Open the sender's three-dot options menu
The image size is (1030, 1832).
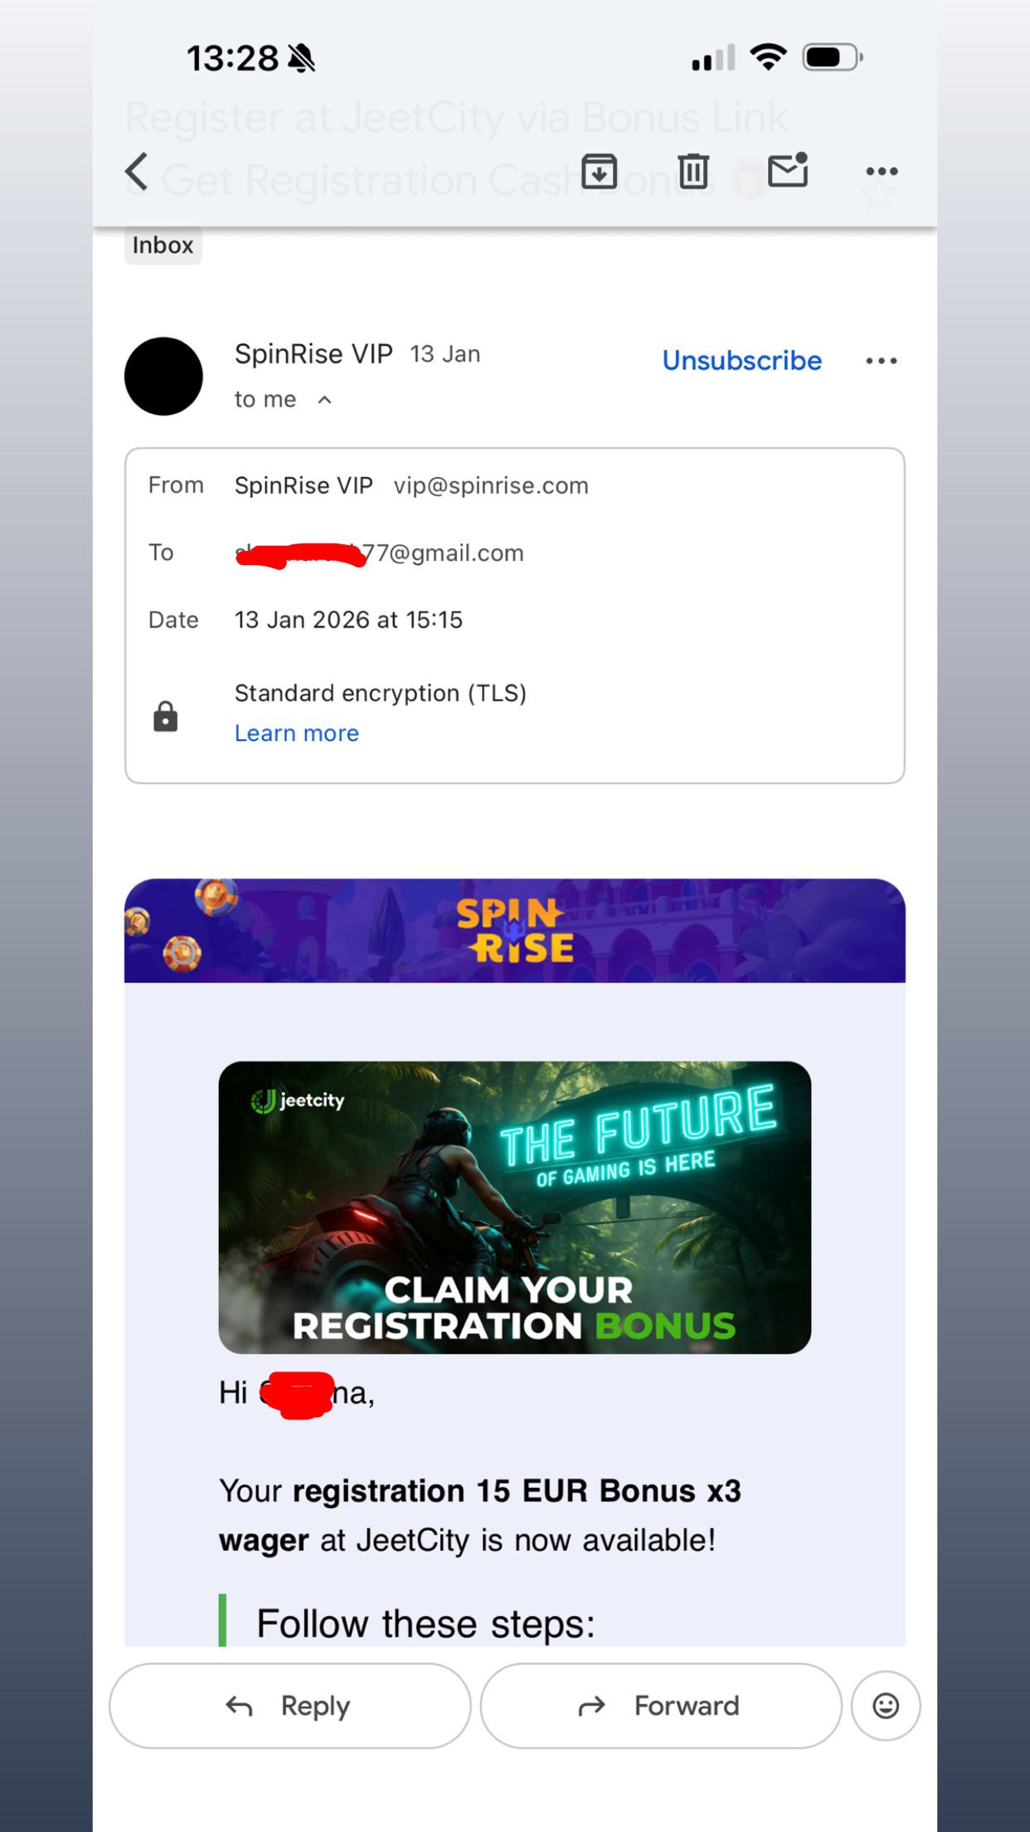tap(882, 361)
